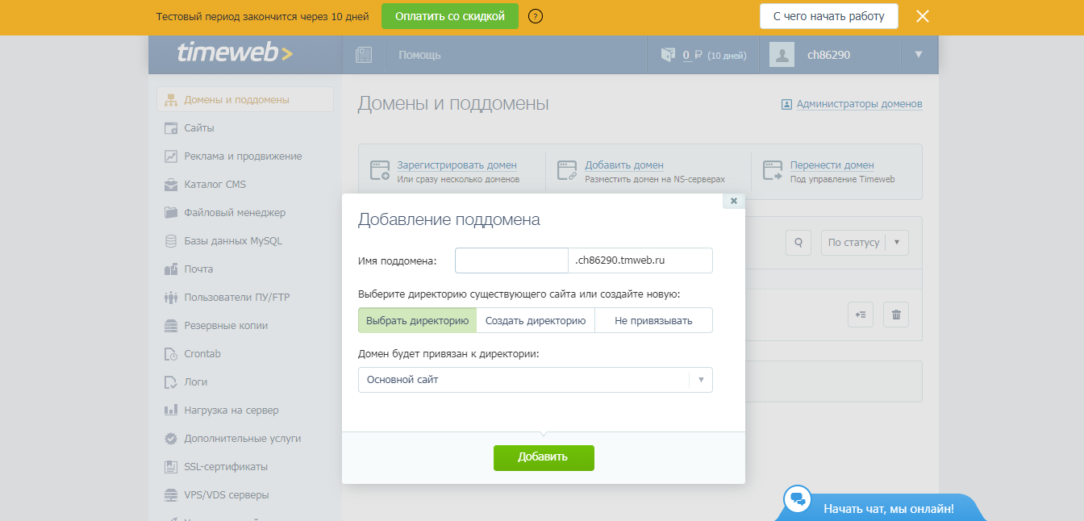Close the Добавление поддомена dialog
The width and height of the screenshot is (1084, 521).
pyautogui.click(x=734, y=201)
